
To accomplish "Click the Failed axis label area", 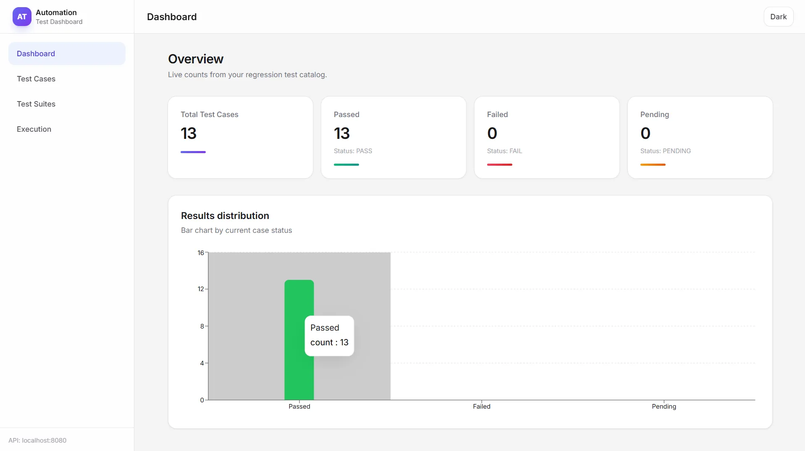I will pyautogui.click(x=481, y=406).
